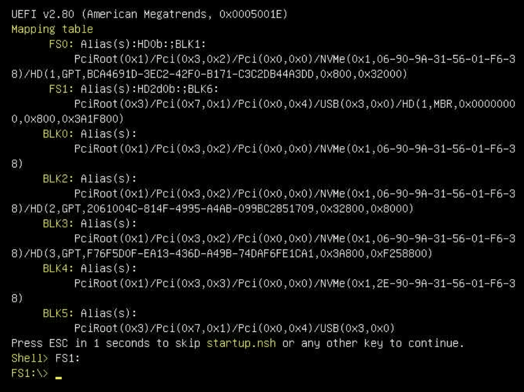Click the BLK0: block device label
This screenshot has width=524, height=392.
[x=58, y=134]
